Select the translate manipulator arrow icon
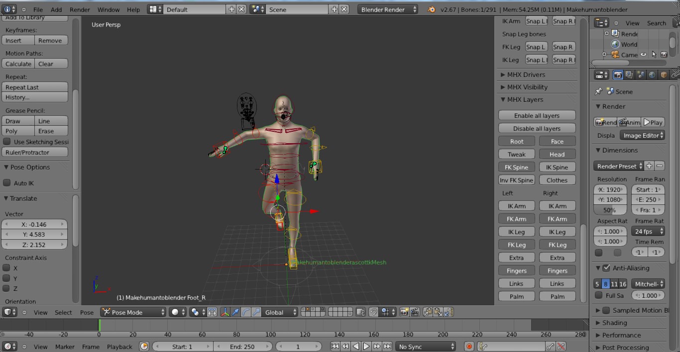Image resolution: width=680 pixels, height=352 pixels. coord(235,312)
